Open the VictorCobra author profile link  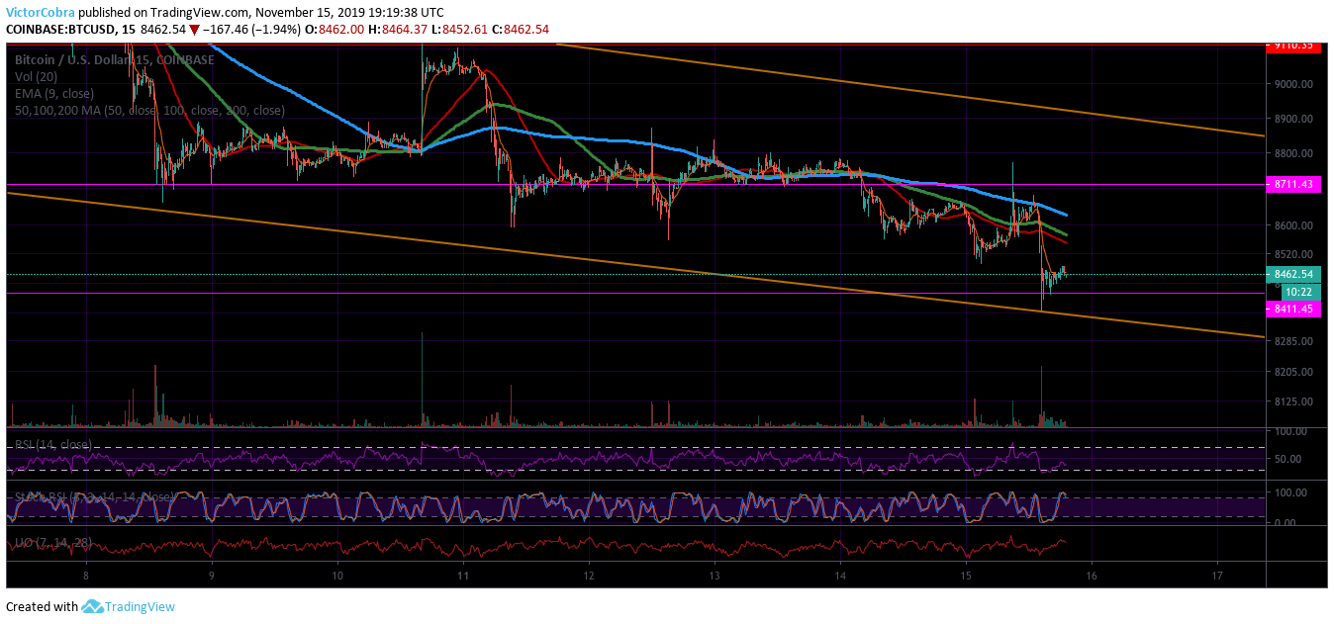tap(41, 13)
